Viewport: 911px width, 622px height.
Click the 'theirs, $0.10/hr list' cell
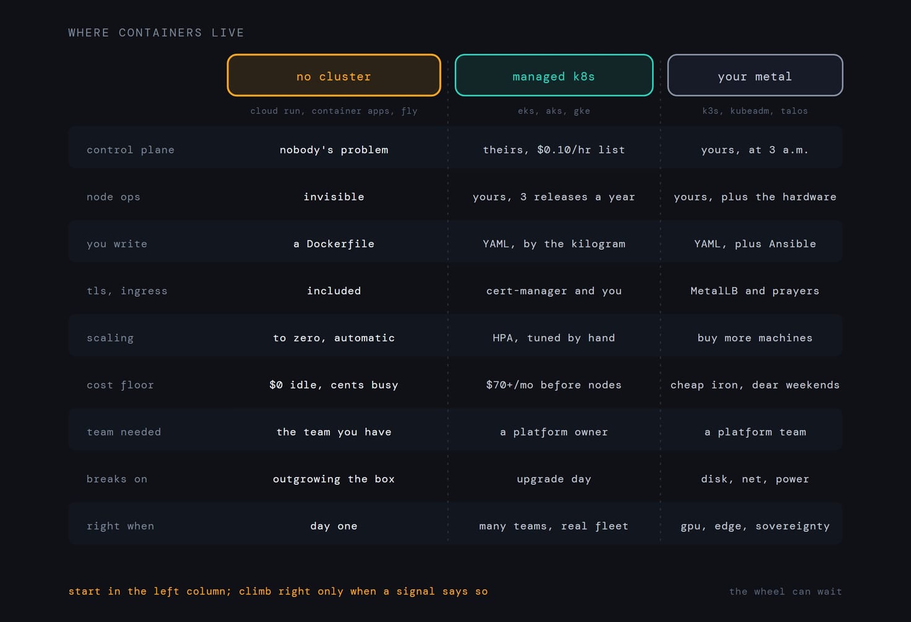point(554,150)
